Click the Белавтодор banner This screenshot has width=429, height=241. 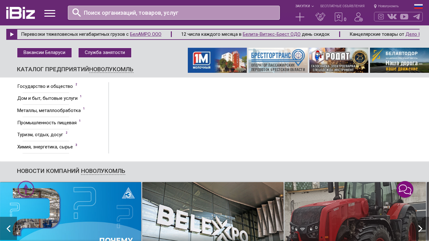(399, 60)
